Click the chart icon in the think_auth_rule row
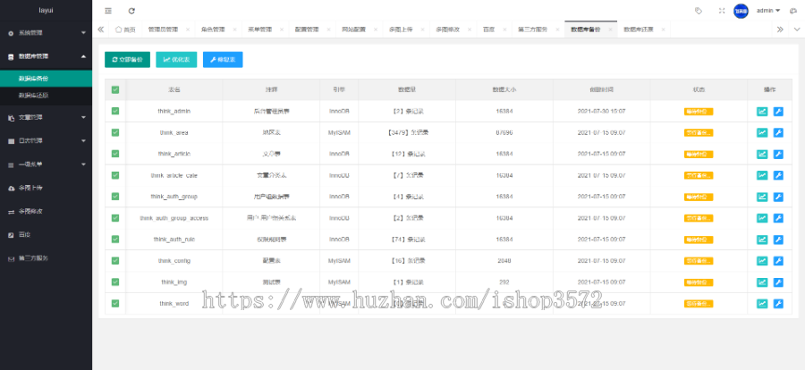 click(762, 240)
